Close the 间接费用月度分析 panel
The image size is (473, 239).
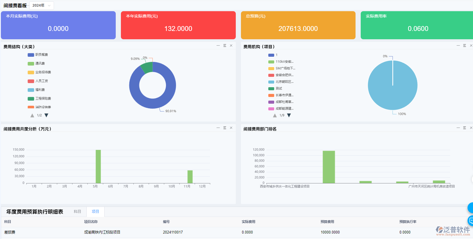click(x=231, y=128)
